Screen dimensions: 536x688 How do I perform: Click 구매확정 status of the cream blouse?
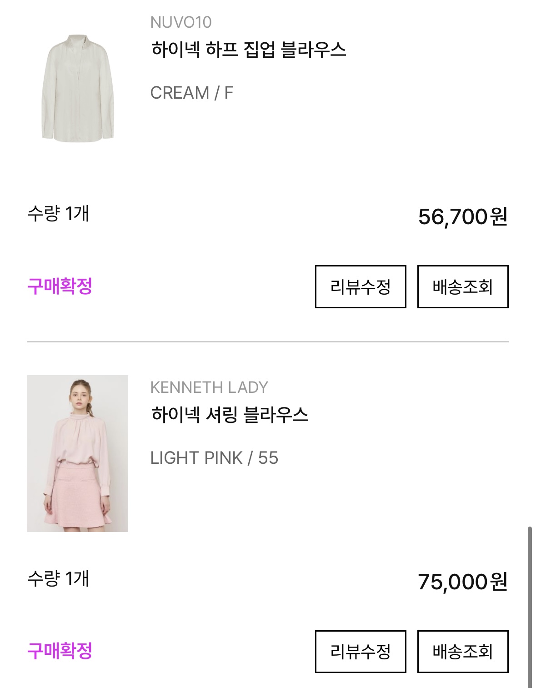click(60, 286)
